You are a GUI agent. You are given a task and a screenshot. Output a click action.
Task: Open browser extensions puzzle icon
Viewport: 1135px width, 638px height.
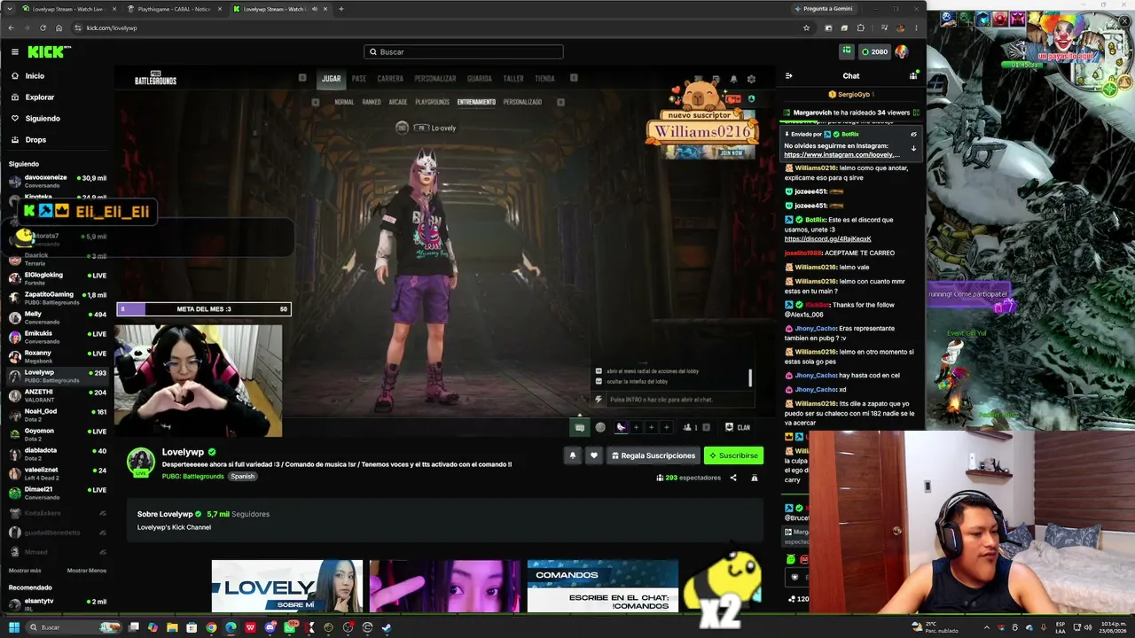860,27
